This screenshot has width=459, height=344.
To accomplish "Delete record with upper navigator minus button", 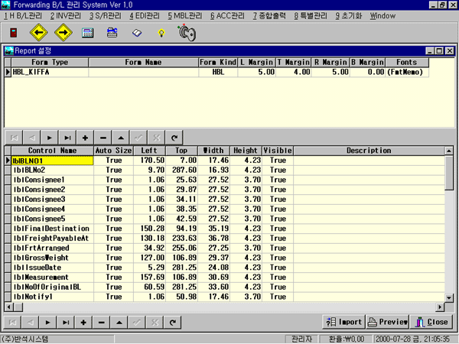I will [103, 138].
